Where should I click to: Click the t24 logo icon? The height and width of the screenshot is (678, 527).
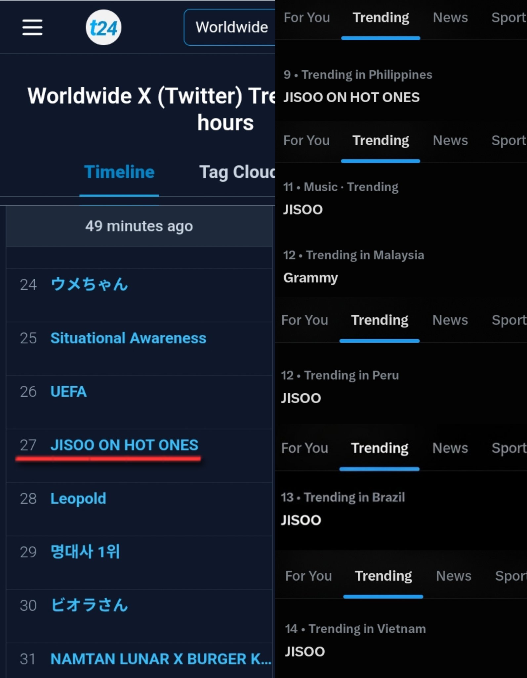pyautogui.click(x=103, y=27)
